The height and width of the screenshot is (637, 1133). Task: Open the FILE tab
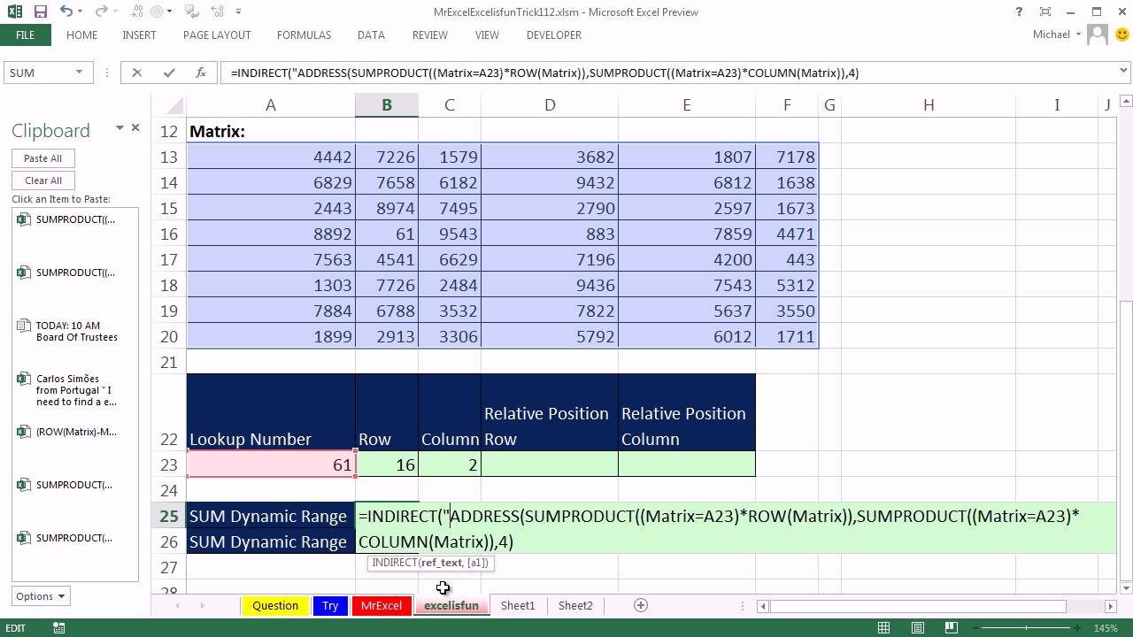pyautogui.click(x=25, y=35)
